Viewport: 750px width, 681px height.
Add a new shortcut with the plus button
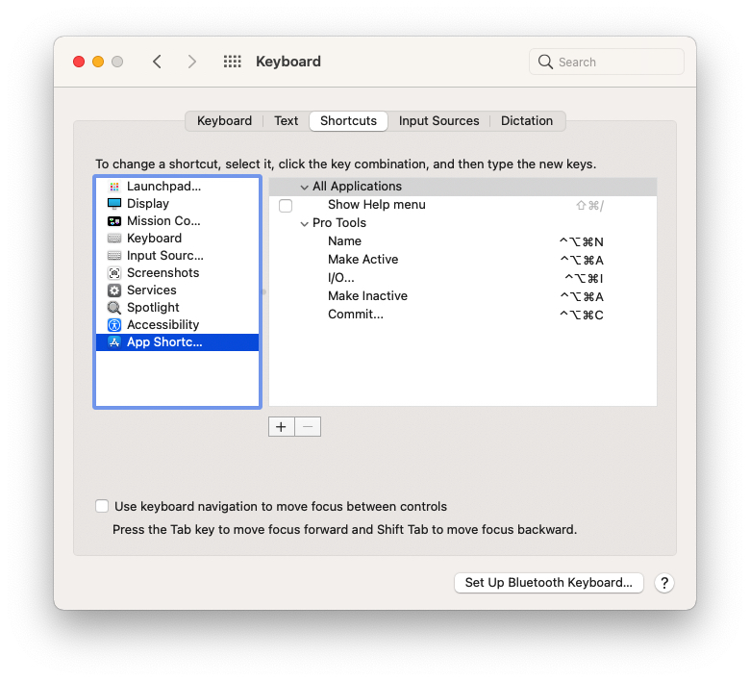(281, 427)
